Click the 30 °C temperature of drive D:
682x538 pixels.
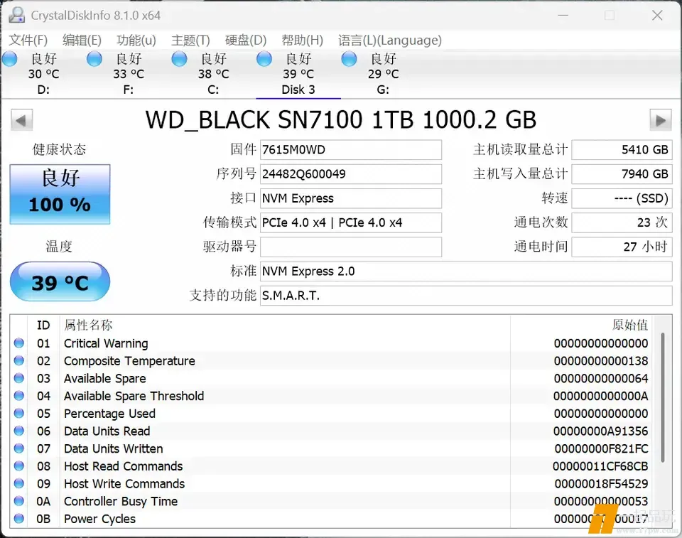point(43,74)
